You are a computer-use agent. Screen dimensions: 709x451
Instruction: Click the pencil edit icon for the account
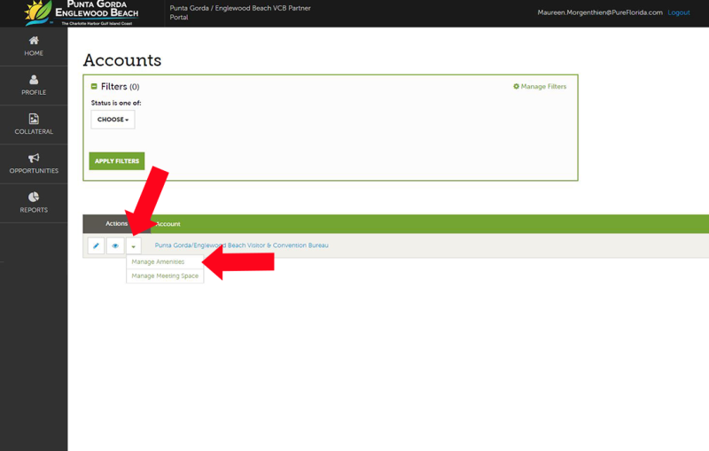click(96, 245)
